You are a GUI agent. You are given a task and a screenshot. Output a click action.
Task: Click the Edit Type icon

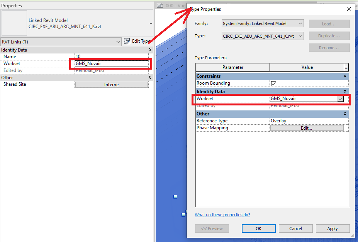[x=127, y=42]
